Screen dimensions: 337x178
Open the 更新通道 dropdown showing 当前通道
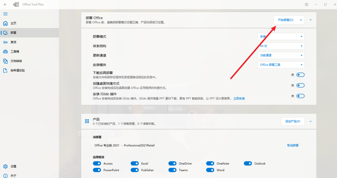pos(281,55)
